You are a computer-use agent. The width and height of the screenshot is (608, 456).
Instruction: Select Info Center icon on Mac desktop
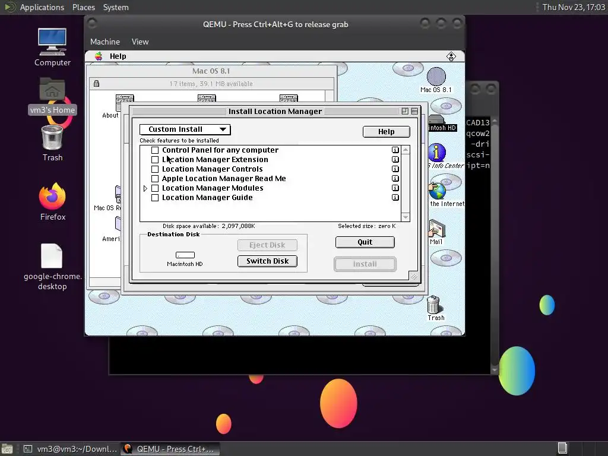click(437, 153)
